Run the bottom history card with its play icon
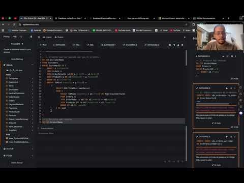The width and height of the screenshot is (244, 183). click(227, 137)
